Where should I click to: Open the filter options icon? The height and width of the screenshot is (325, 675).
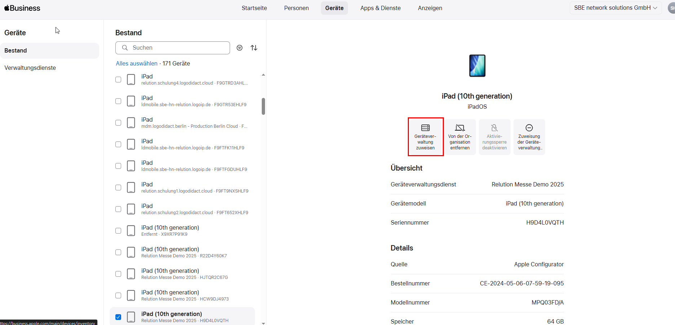point(239,48)
